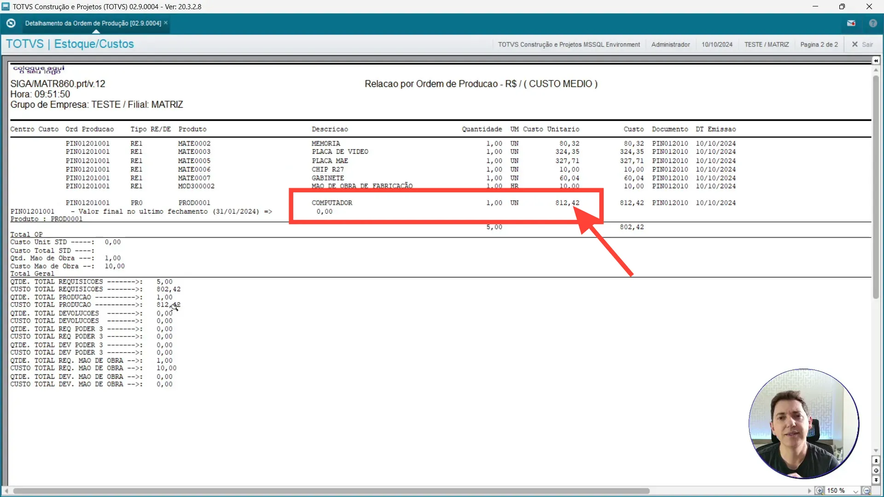Click the 10/10/2024 date in header bar
This screenshot has width=884, height=497.
(x=717, y=44)
